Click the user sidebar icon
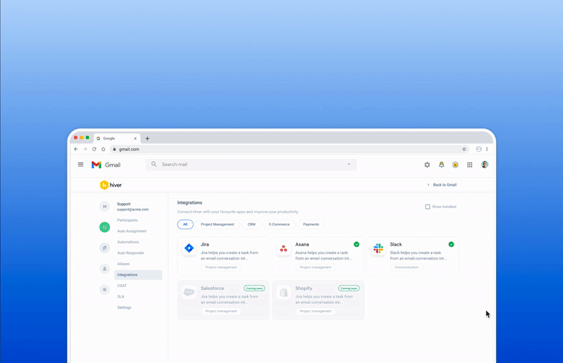Screen dimensions: 563x363 [x=104, y=269]
